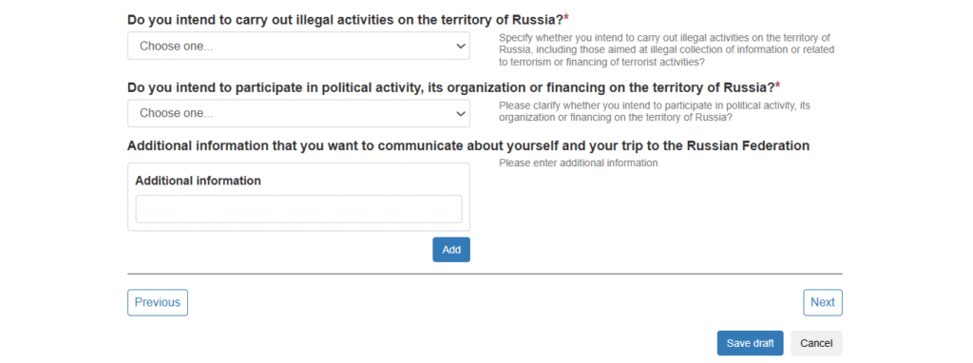Open the illegal activities 'Choose one...' dropdown
This screenshot has width=973, height=363.
point(298,46)
